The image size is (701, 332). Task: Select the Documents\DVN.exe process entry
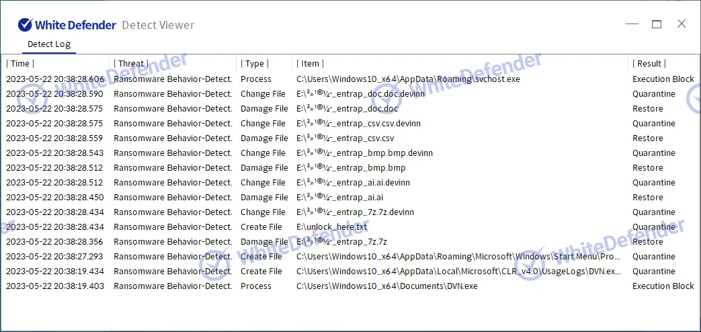[x=386, y=286]
